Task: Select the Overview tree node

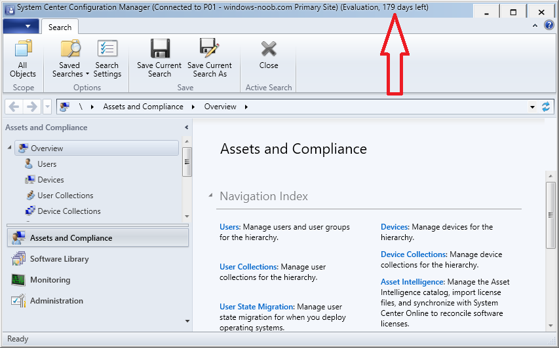Action: pyautogui.click(x=96, y=148)
